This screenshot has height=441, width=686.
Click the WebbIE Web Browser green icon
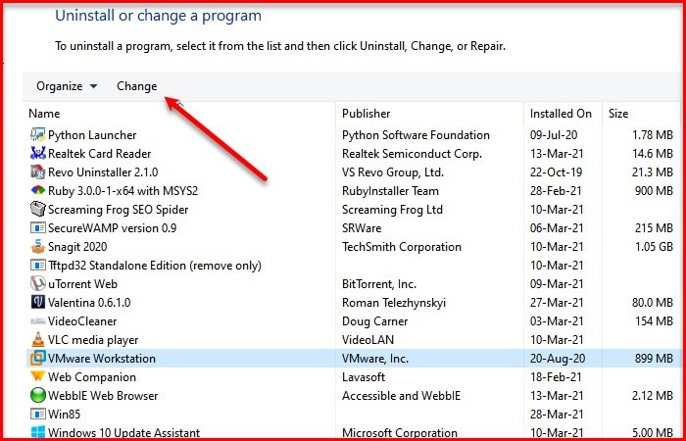[38, 396]
